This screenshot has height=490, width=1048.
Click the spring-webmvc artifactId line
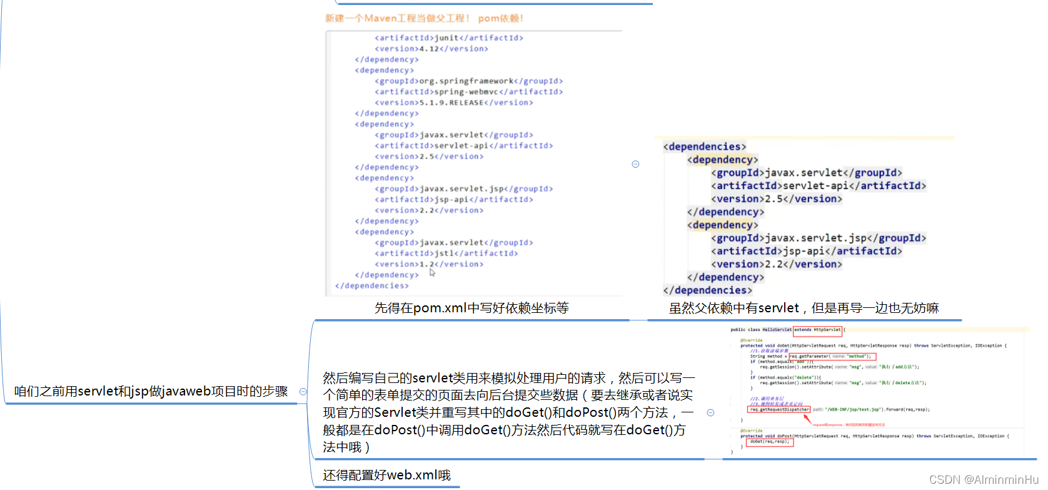point(469,92)
